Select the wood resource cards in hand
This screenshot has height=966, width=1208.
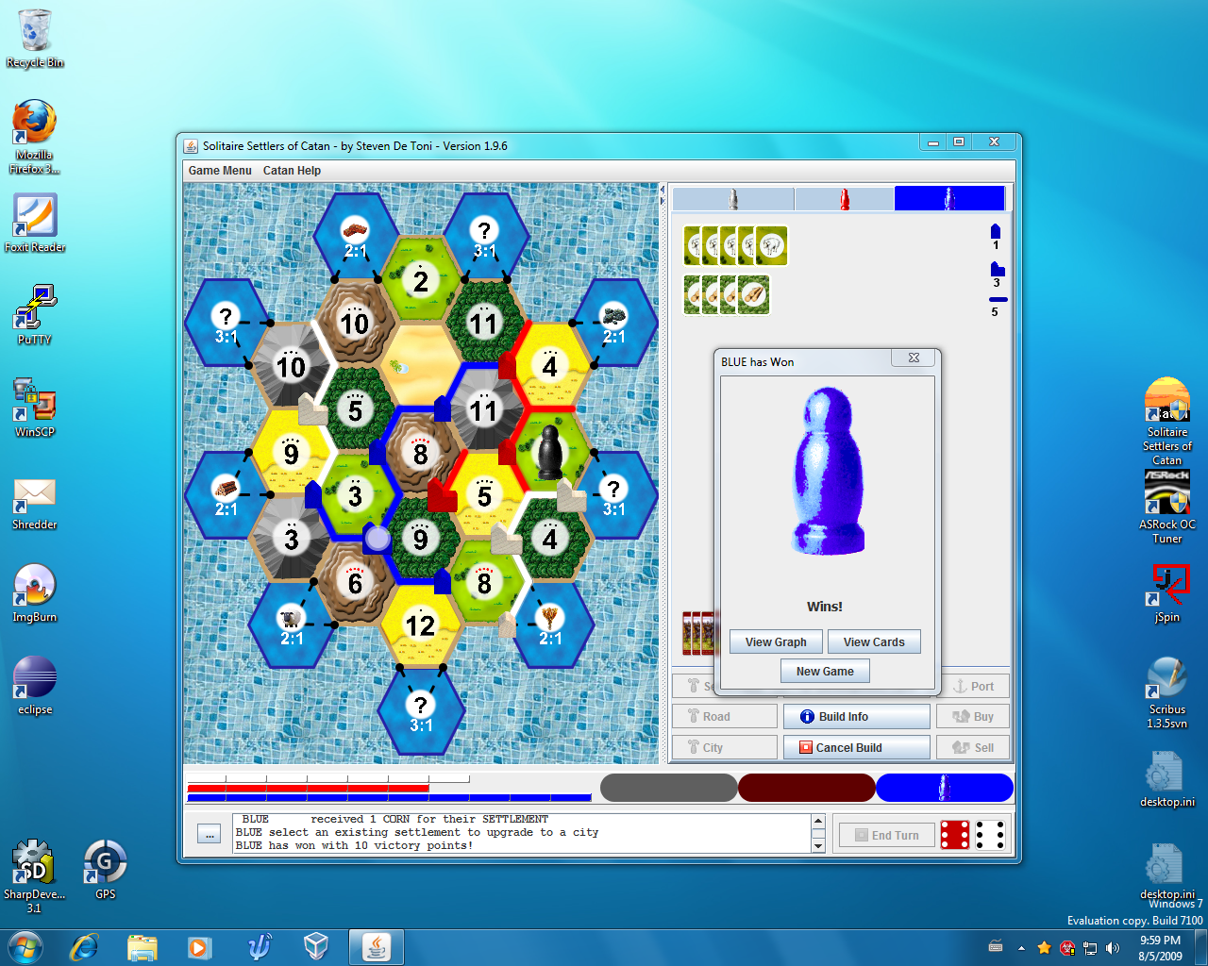click(x=727, y=295)
